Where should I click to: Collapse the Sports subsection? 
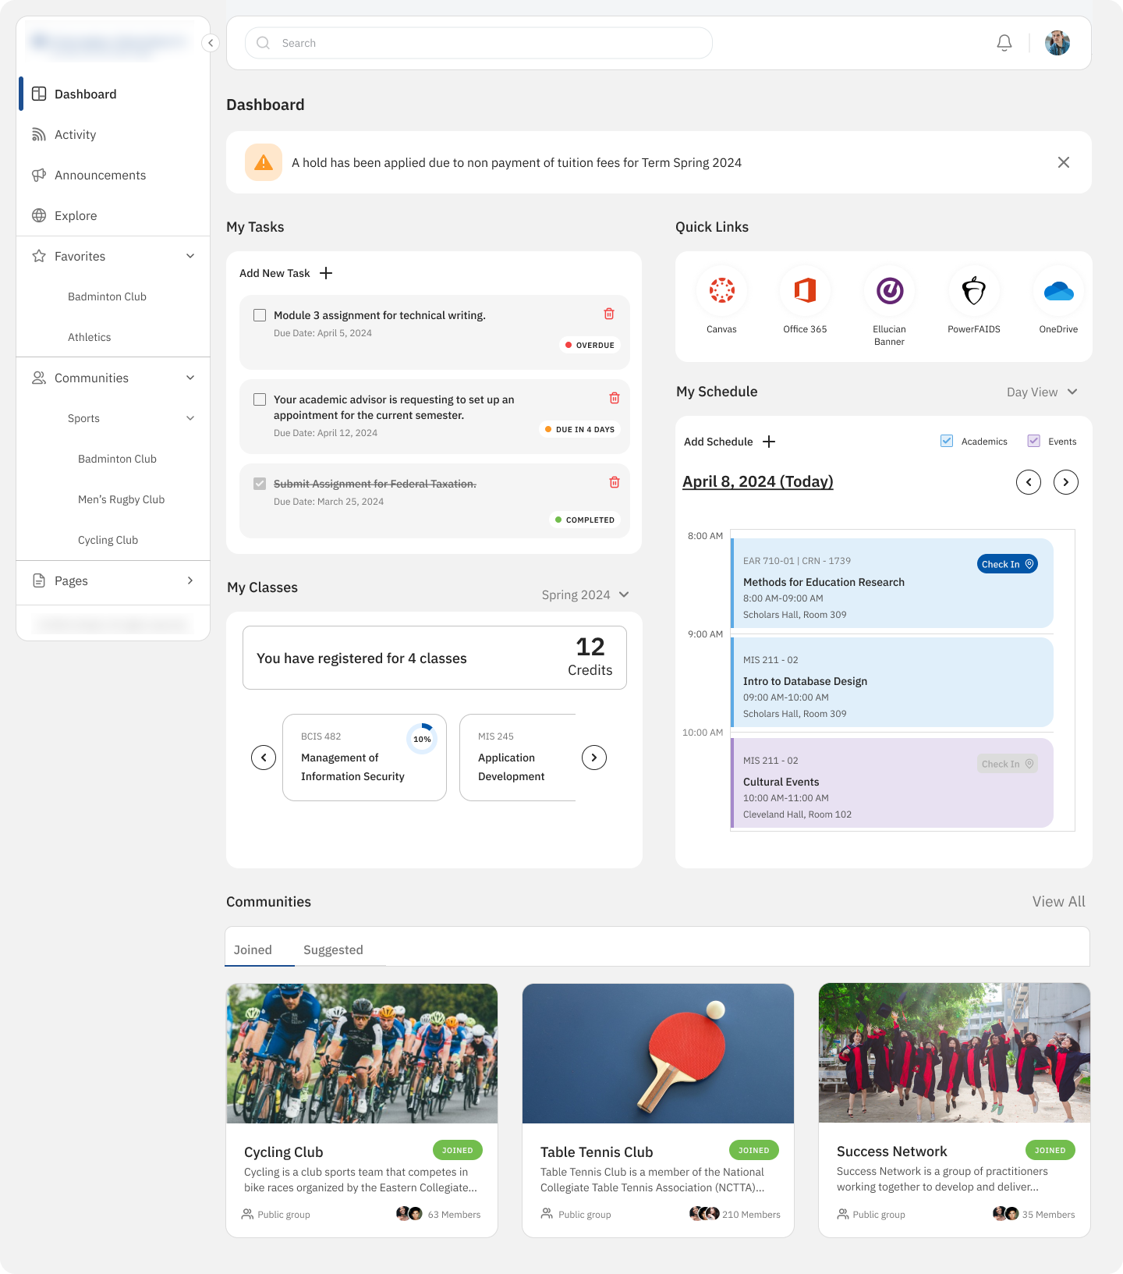(x=190, y=418)
